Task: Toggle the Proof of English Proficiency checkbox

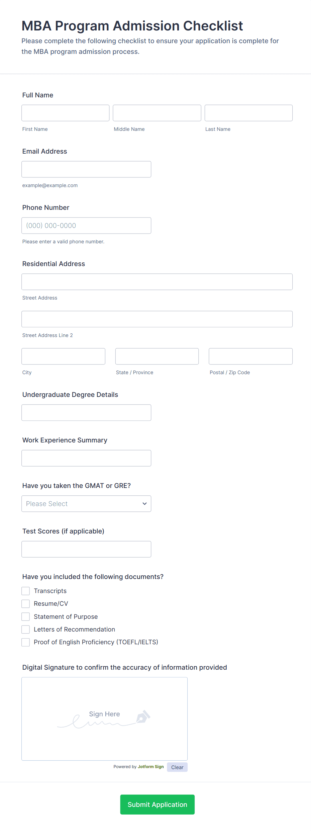Action: 26,642
